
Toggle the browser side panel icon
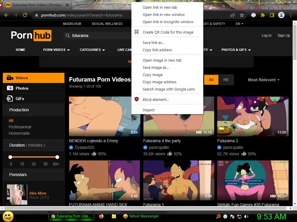tap(272, 15)
